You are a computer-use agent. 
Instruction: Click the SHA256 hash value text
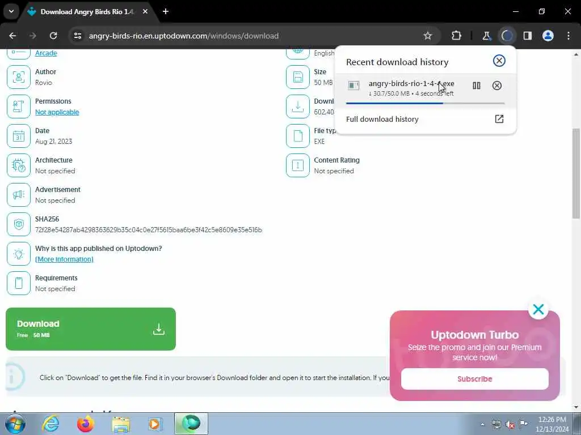pos(149,230)
